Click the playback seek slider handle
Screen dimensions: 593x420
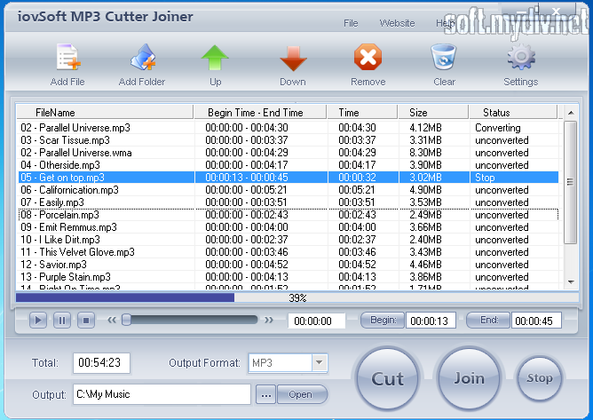pos(126,321)
